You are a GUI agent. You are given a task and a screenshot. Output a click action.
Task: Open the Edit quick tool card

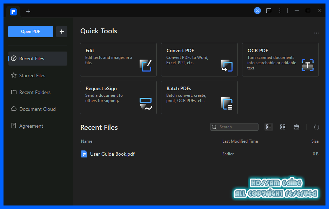pyautogui.click(x=118, y=60)
